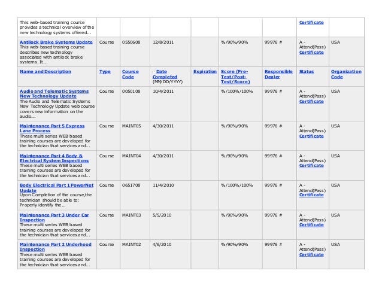Open Certificate for Maintenance Part 5 course

point(311,136)
